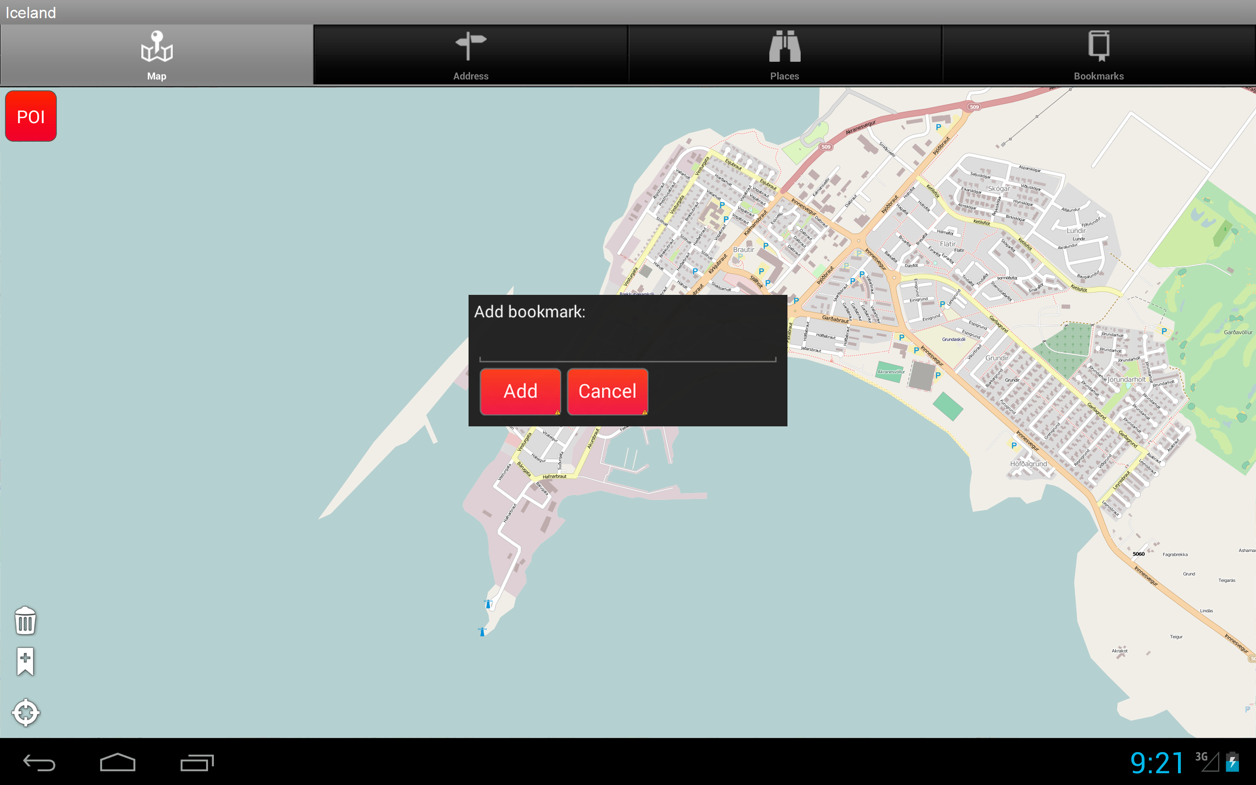1256x785 pixels.
Task: Open the Places tab
Action: [x=785, y=54]
